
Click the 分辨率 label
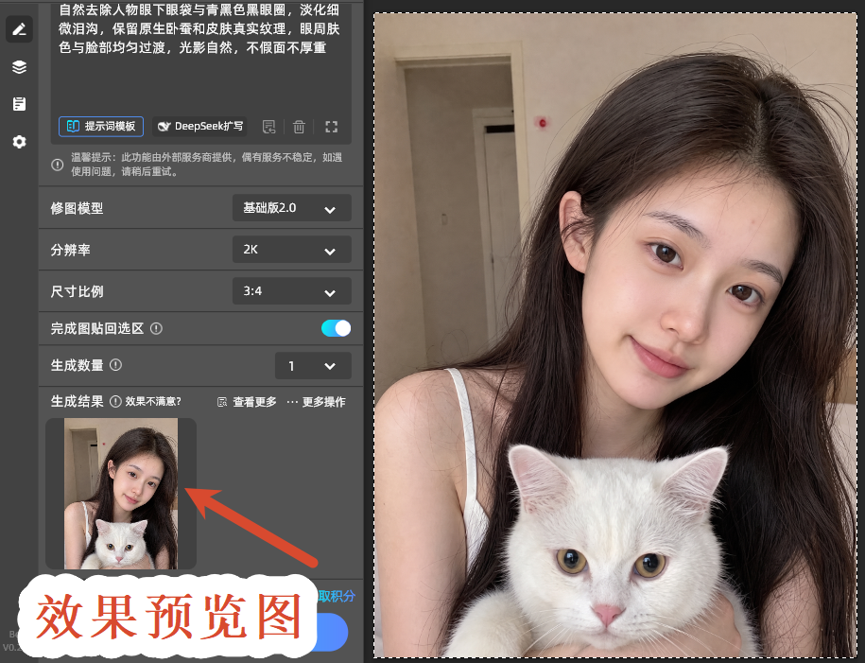(70, 250)
